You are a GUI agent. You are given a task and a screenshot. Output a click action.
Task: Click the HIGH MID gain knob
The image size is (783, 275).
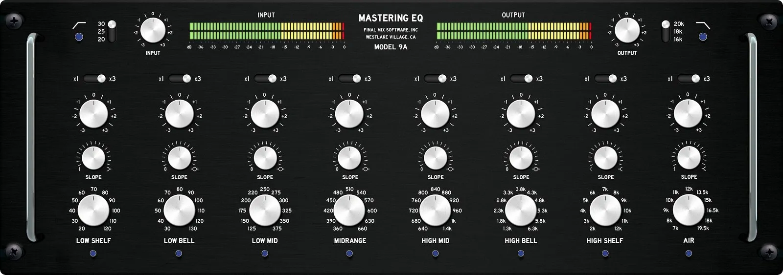(435, 114)
